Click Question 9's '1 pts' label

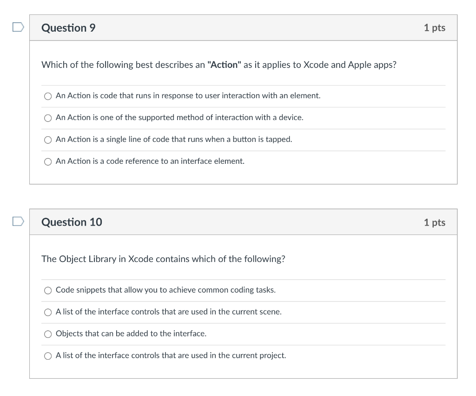tap(434, 28)
